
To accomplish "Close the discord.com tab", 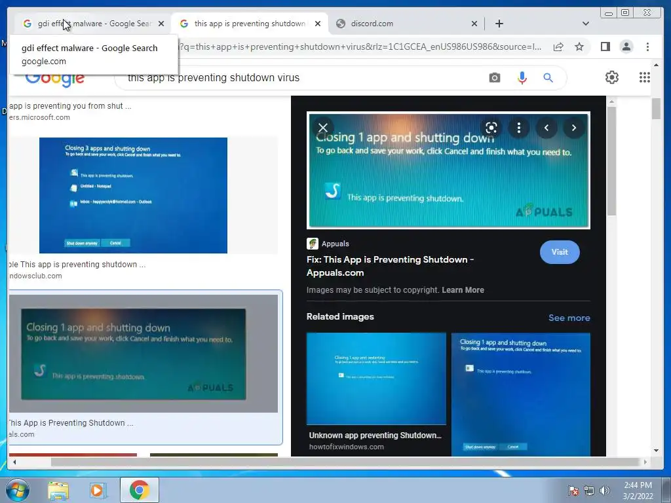I will click(474, 24).
